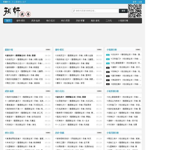Open 武侠·仙侠 in the navigation bar
Image resolution: width=170 pixels, height=150 pixels.
pos(36,21)
